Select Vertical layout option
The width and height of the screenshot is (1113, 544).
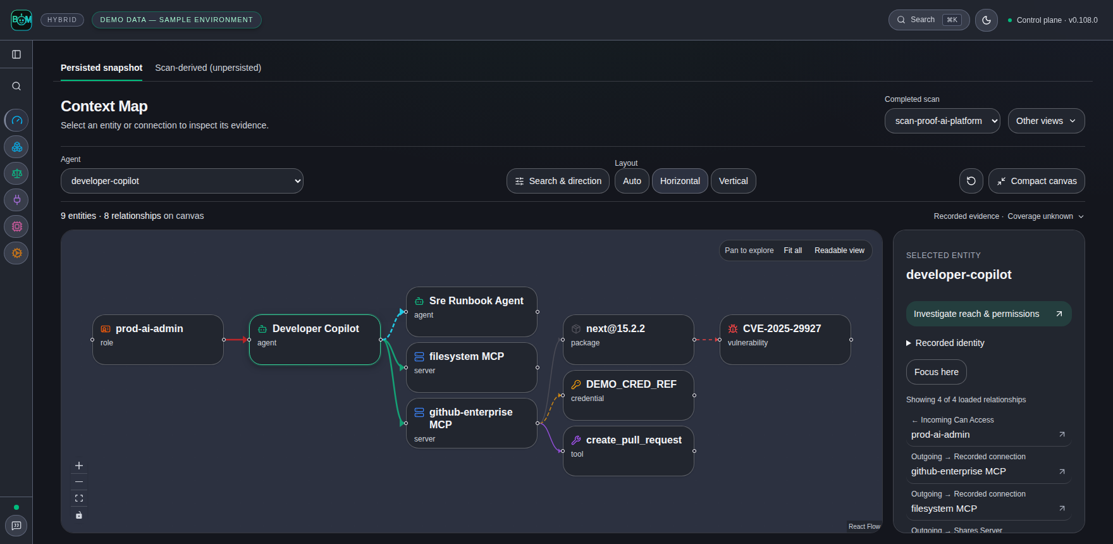(x=733, y=181)
